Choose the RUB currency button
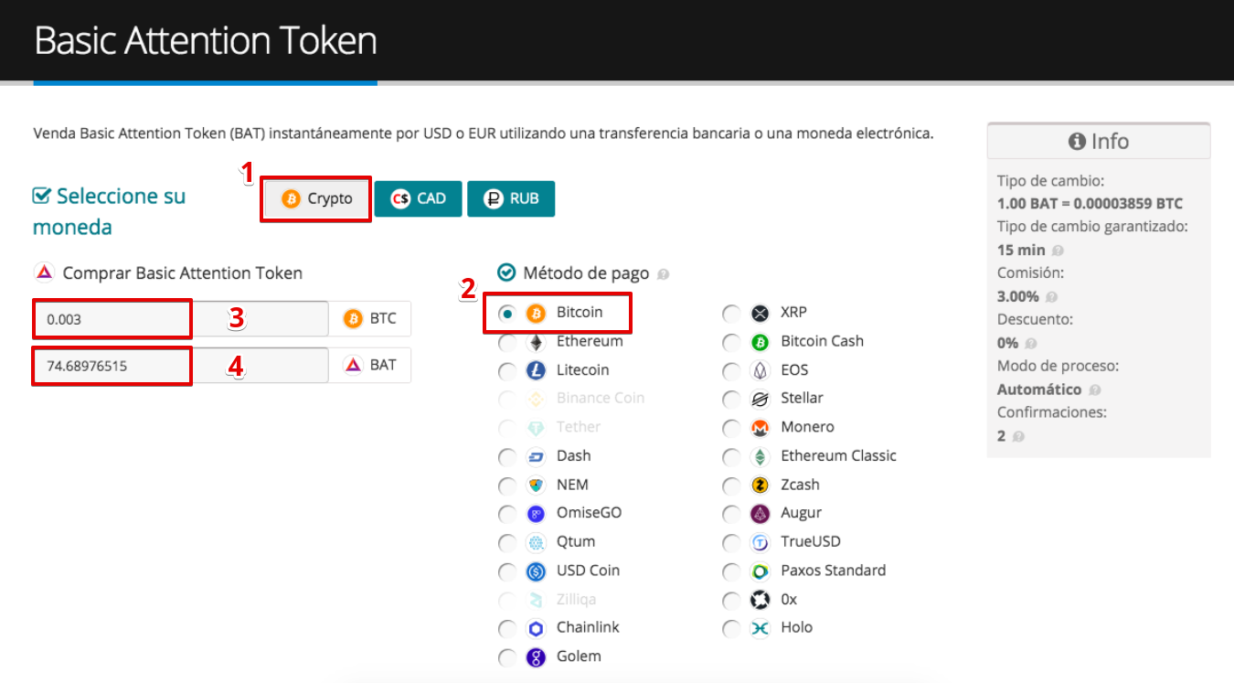Image resolution: width=1234 pixels, height=683 pixels. tap(511, 198)
